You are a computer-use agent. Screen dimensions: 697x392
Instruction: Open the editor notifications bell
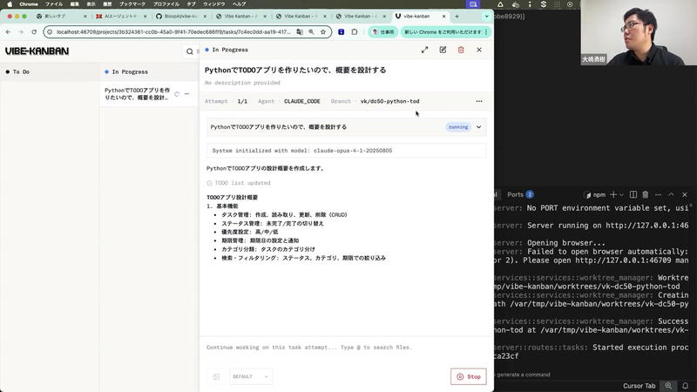coord(686,386)
